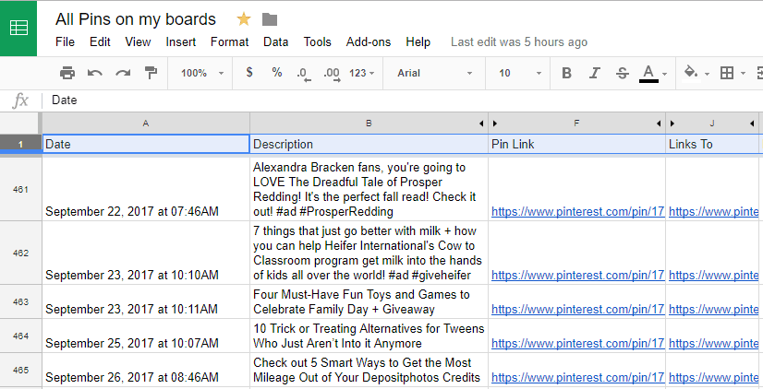Screen dimensions: 763x389
Task: Toggle strikethrough formatting
Action: (x=623, y=73)
